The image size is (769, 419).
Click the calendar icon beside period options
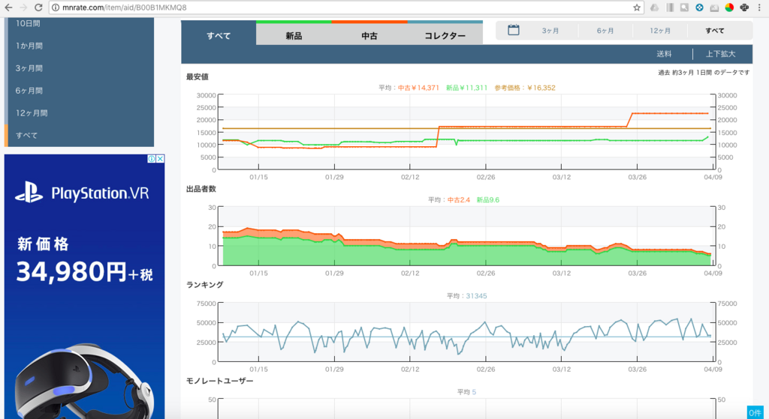point(514,30)
